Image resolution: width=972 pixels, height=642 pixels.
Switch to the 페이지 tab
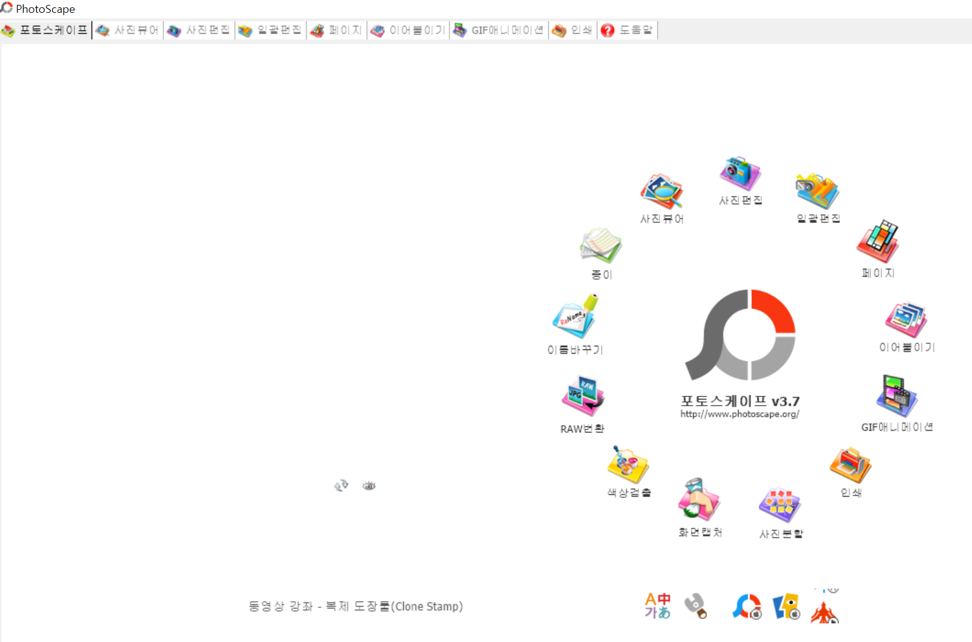(336, 30)
